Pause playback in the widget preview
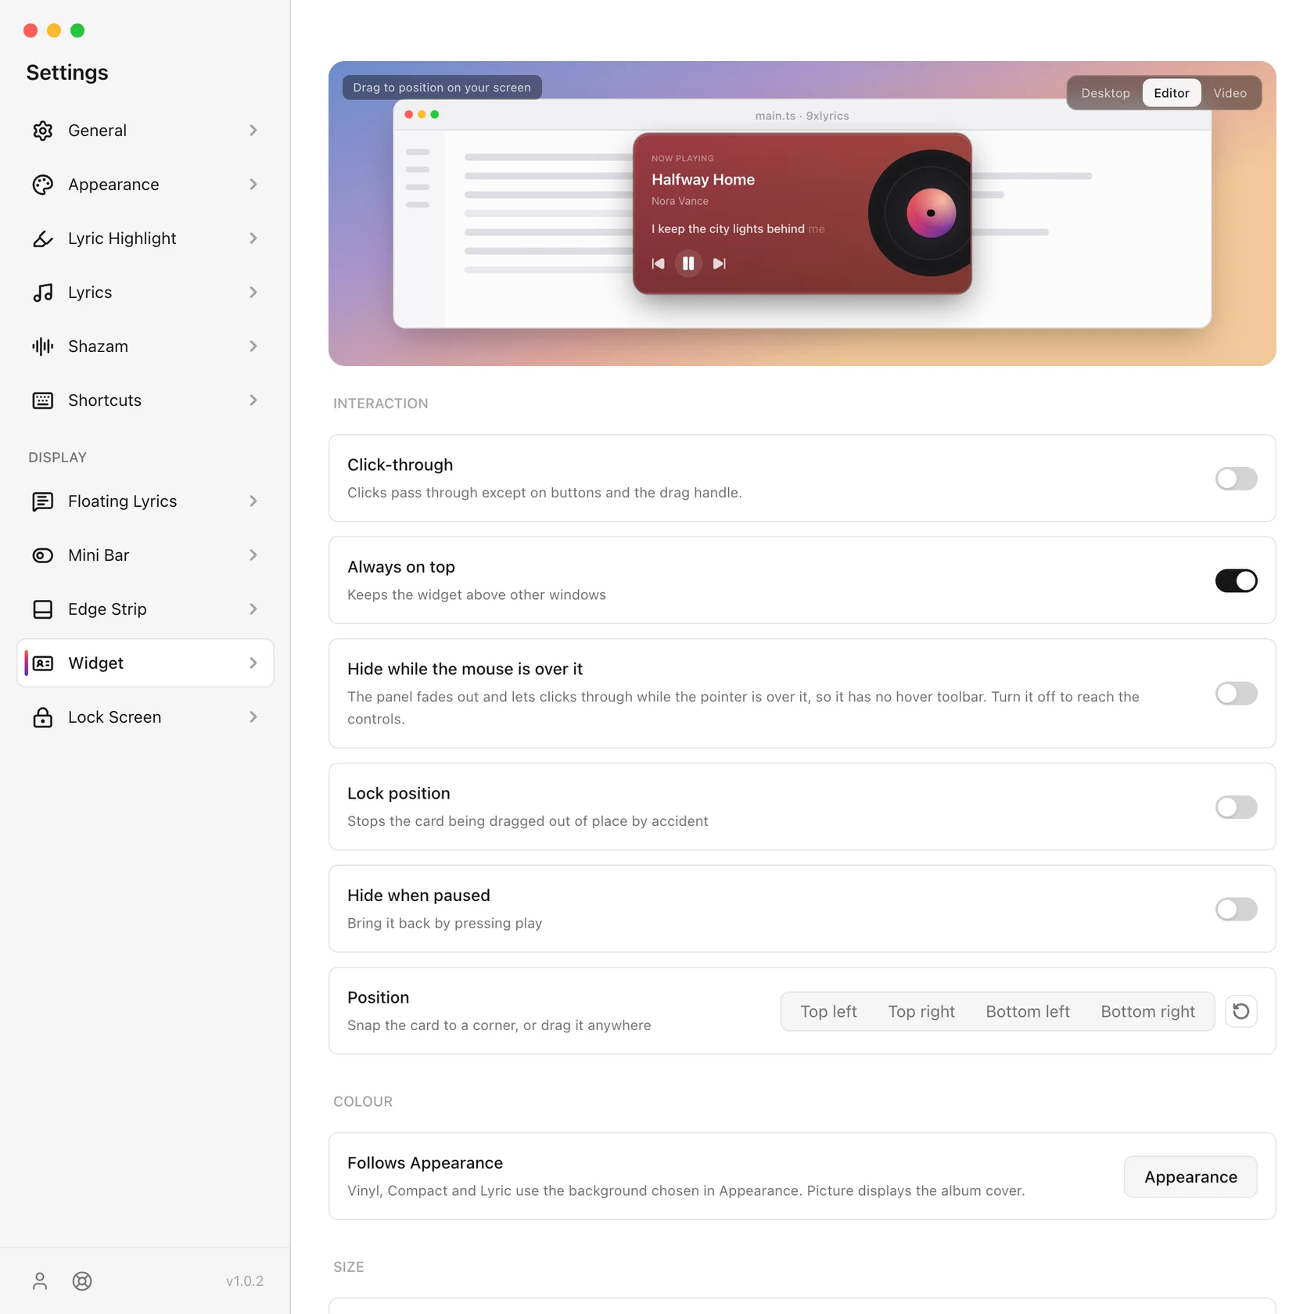Viewport: 1314px width, 1314px height. pos(688,264)
